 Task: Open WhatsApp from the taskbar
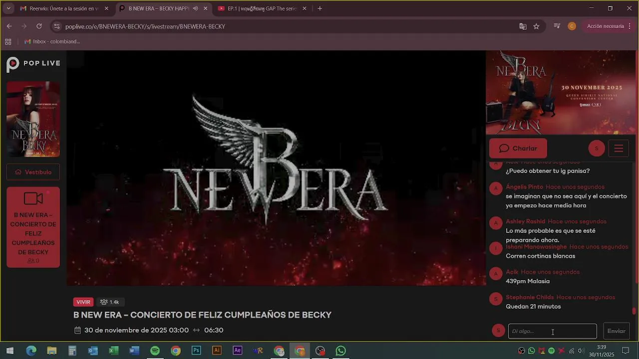click(341, 351)
